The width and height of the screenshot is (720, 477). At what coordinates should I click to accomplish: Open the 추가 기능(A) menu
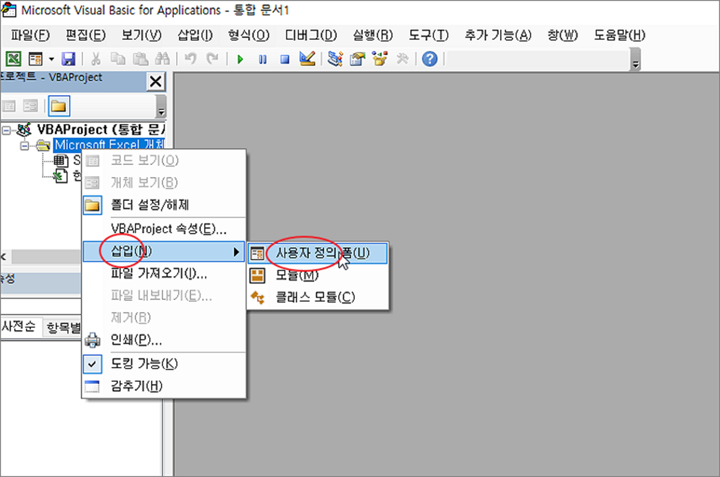498,35
